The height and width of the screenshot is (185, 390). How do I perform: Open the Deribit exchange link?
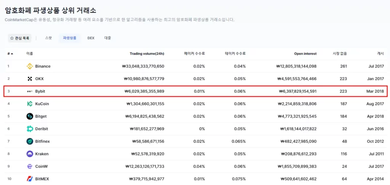tap(42, 129)
